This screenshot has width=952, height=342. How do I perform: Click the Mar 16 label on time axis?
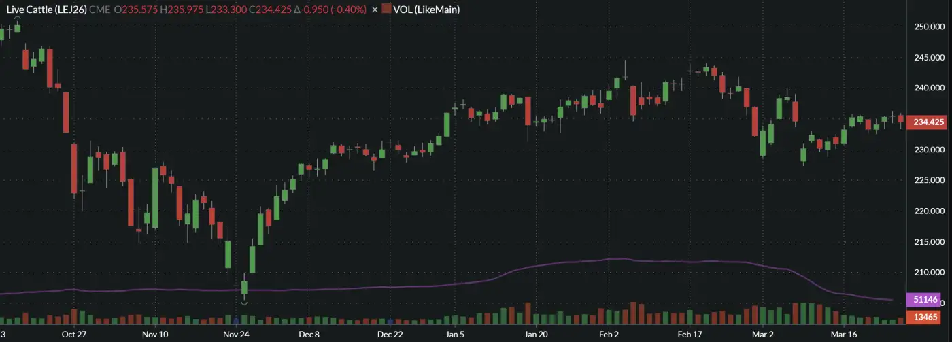pos(844,335)
